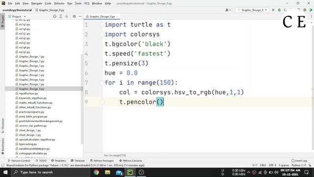Open the Windows notification center
Viewport: 314px width, 177px height.
tap(306, 172)
